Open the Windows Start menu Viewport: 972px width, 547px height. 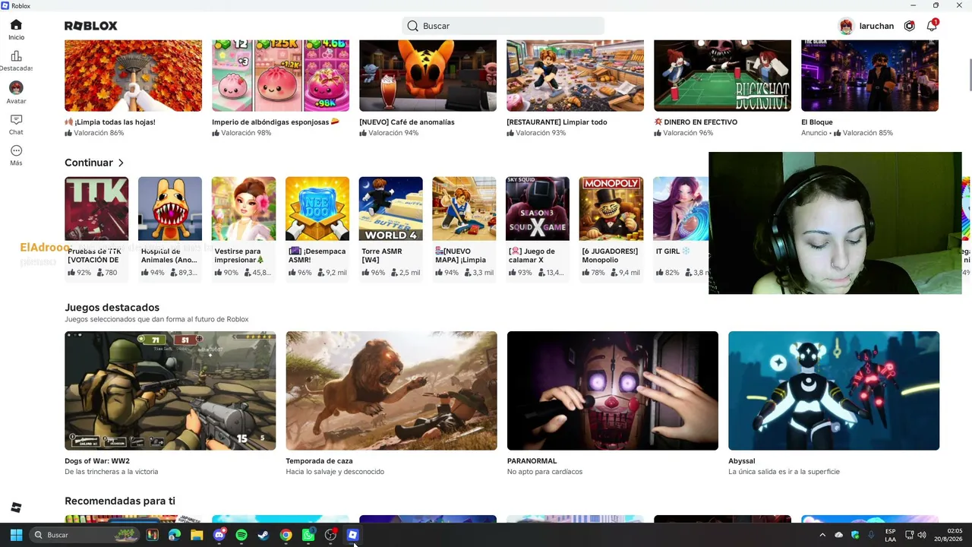[16, 535]
